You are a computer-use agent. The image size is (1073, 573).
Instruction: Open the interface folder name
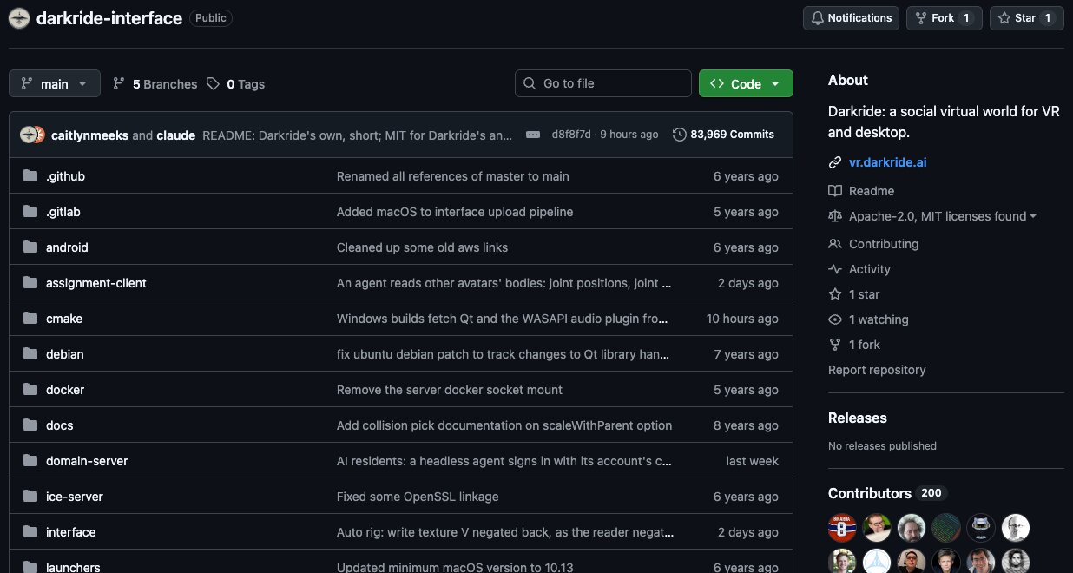pos(71,532)
